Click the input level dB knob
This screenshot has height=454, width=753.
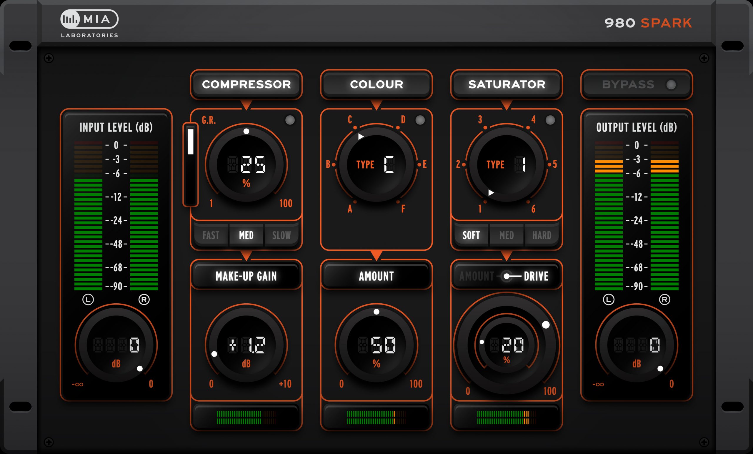116,345
